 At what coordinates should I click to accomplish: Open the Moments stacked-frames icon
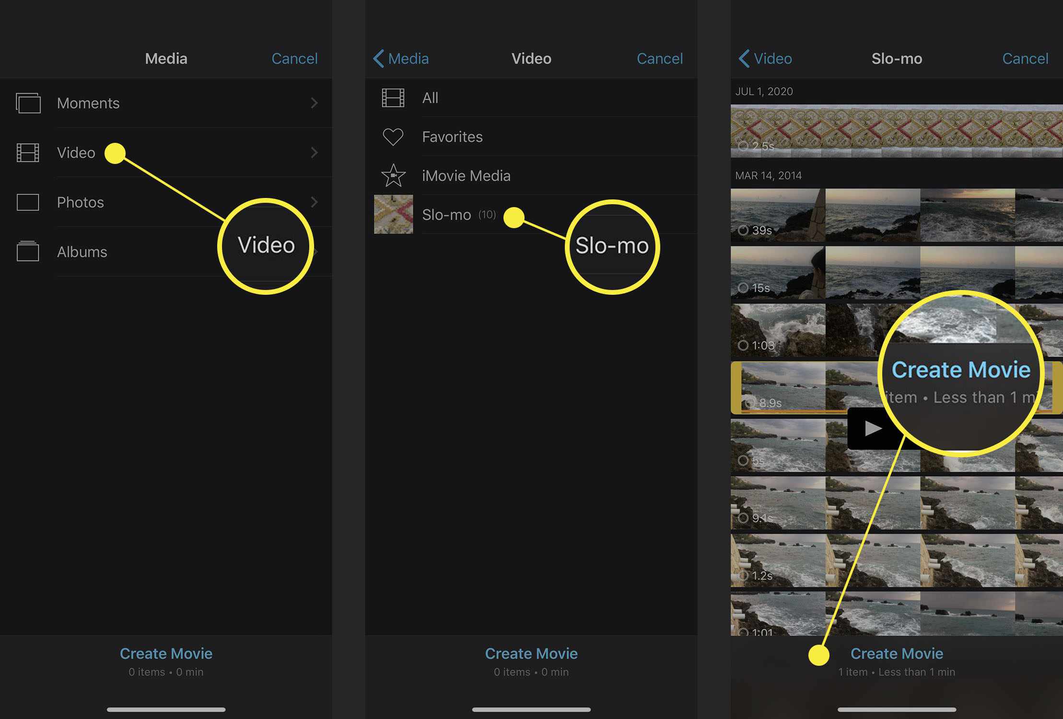pyautogui.click(x=28, y=103)
